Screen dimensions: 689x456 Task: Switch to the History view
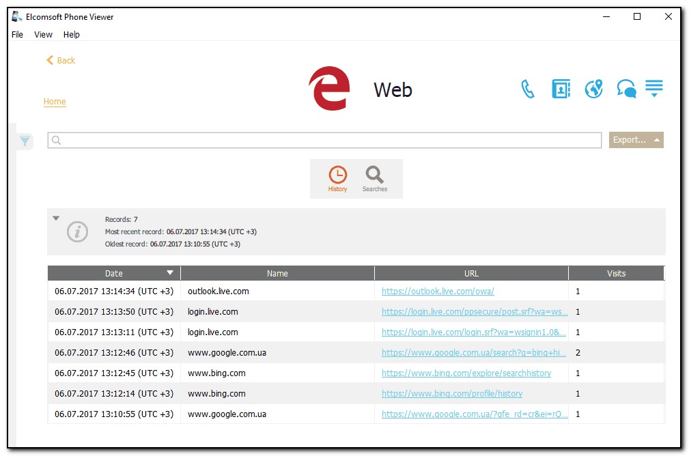coord(337,179)
